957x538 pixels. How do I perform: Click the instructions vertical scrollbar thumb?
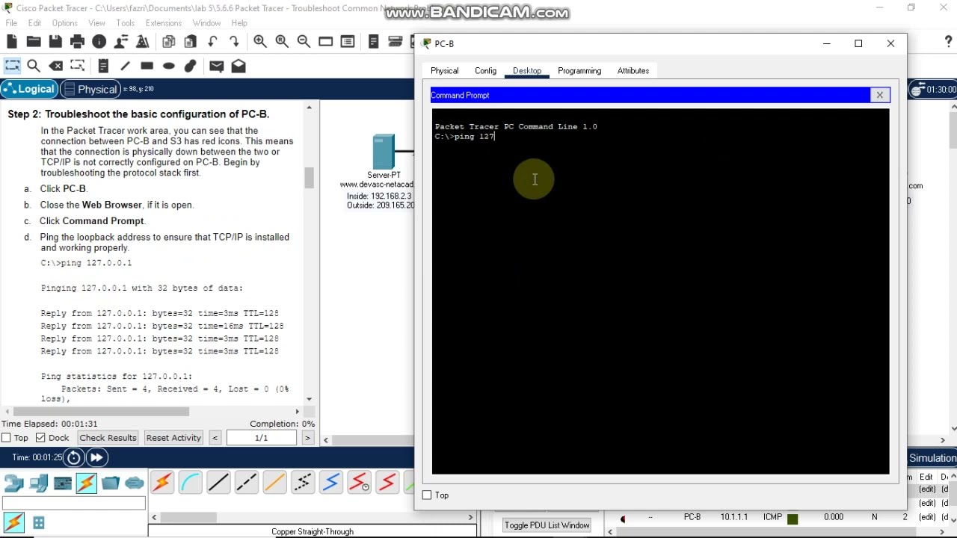pos(309,178)
